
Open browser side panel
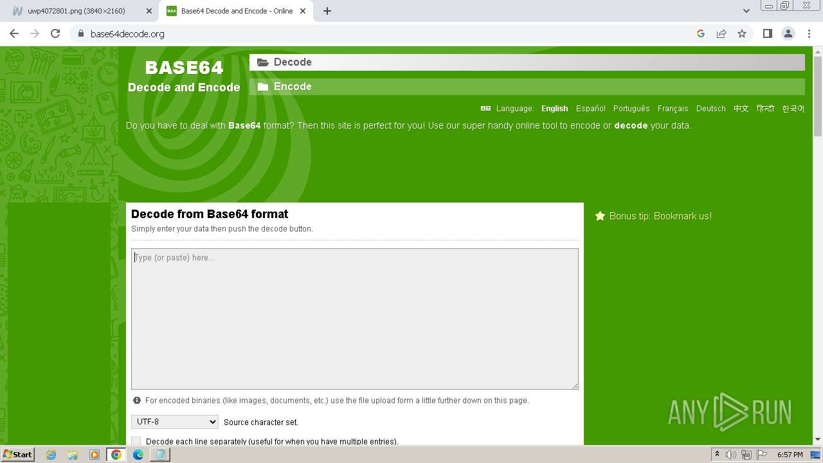pos(767,33)
